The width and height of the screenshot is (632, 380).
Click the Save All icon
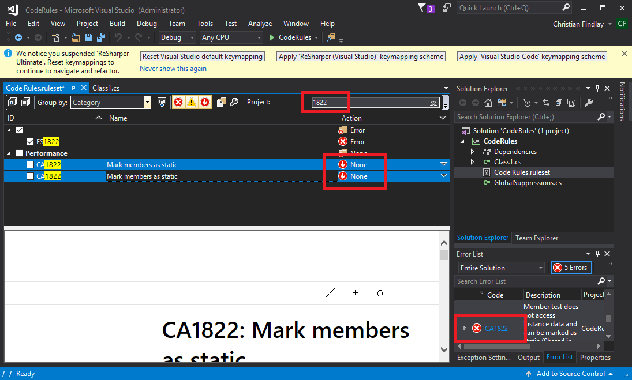point(101,37)
